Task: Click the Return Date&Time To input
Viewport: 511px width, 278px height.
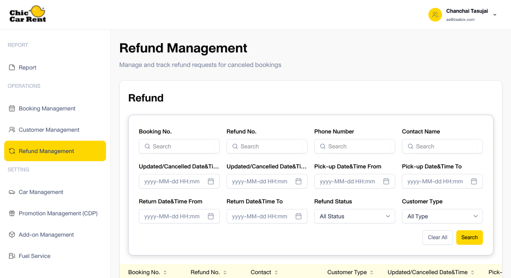Action: tap(267, 216)
